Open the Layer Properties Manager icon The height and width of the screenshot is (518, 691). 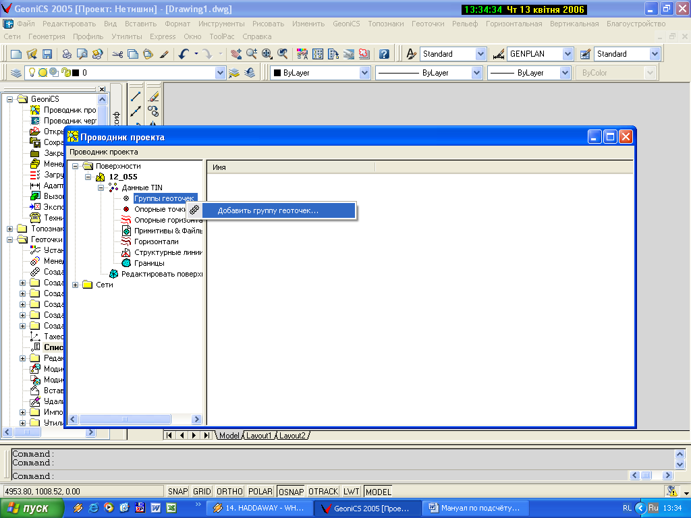16,73
